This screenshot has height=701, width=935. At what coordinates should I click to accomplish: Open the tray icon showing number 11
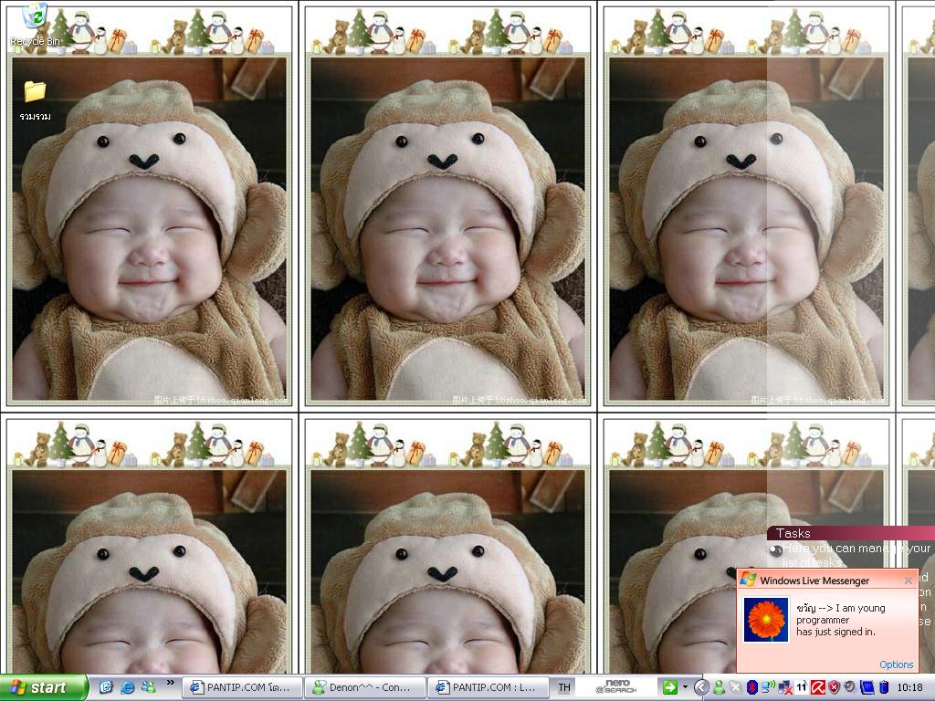click(x=802, y=687)
